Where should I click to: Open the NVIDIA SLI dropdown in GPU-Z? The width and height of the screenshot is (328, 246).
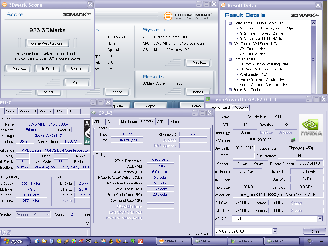point(320,219)
